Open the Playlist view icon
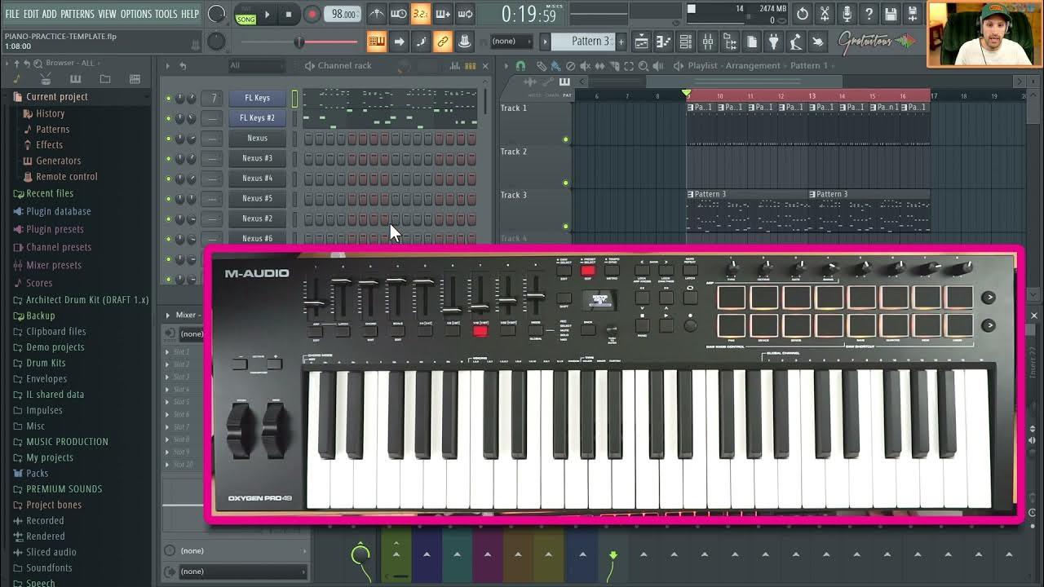The height and width of the screenshot is (587, 1044). tap(642, 42)
